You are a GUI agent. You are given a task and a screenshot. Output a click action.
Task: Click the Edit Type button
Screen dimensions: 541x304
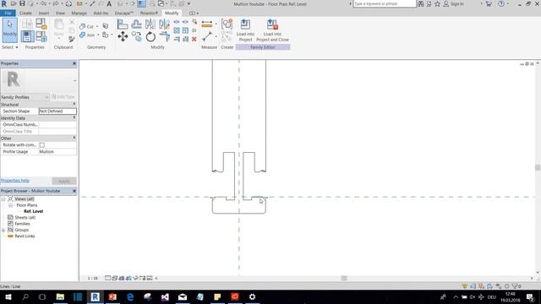(x=63, y=97)
